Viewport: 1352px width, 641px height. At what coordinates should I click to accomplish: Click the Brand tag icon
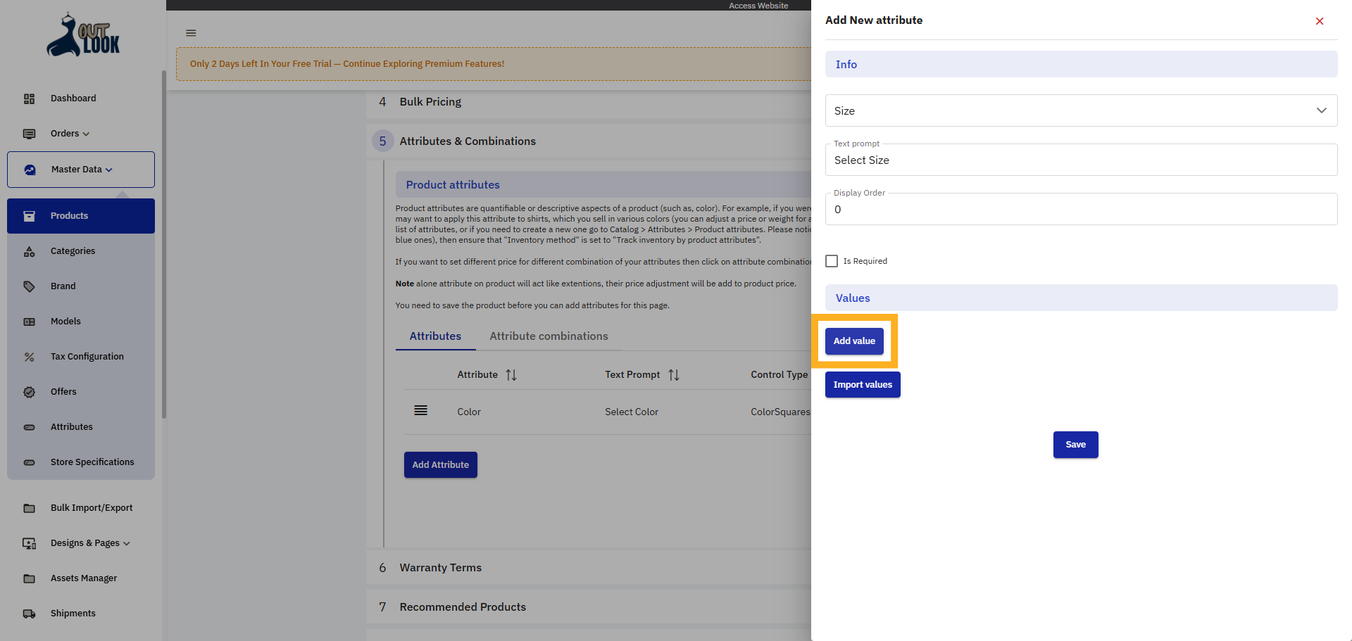pos(29,286)
